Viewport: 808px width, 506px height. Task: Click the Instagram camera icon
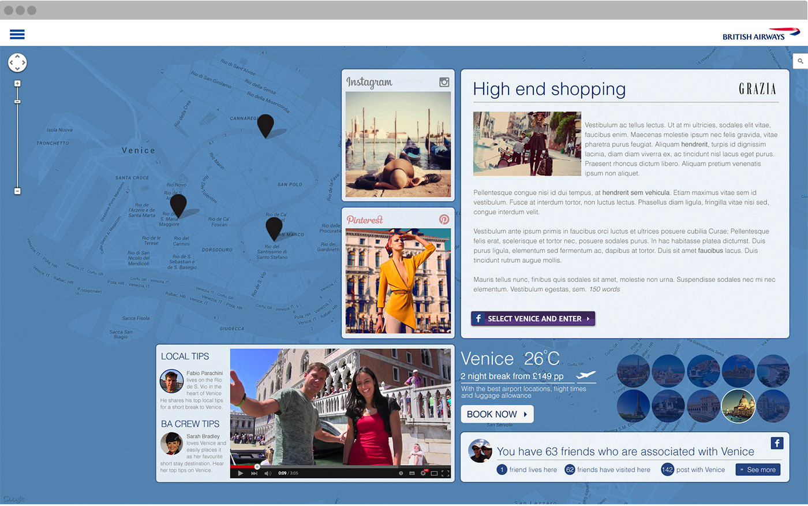pos(444,82)
